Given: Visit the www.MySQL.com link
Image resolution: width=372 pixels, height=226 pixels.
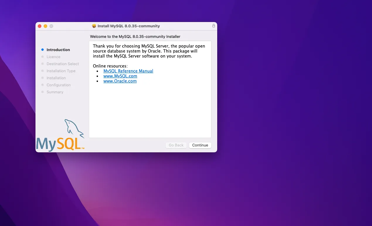Looking at the screenshot, I should 120,76.
